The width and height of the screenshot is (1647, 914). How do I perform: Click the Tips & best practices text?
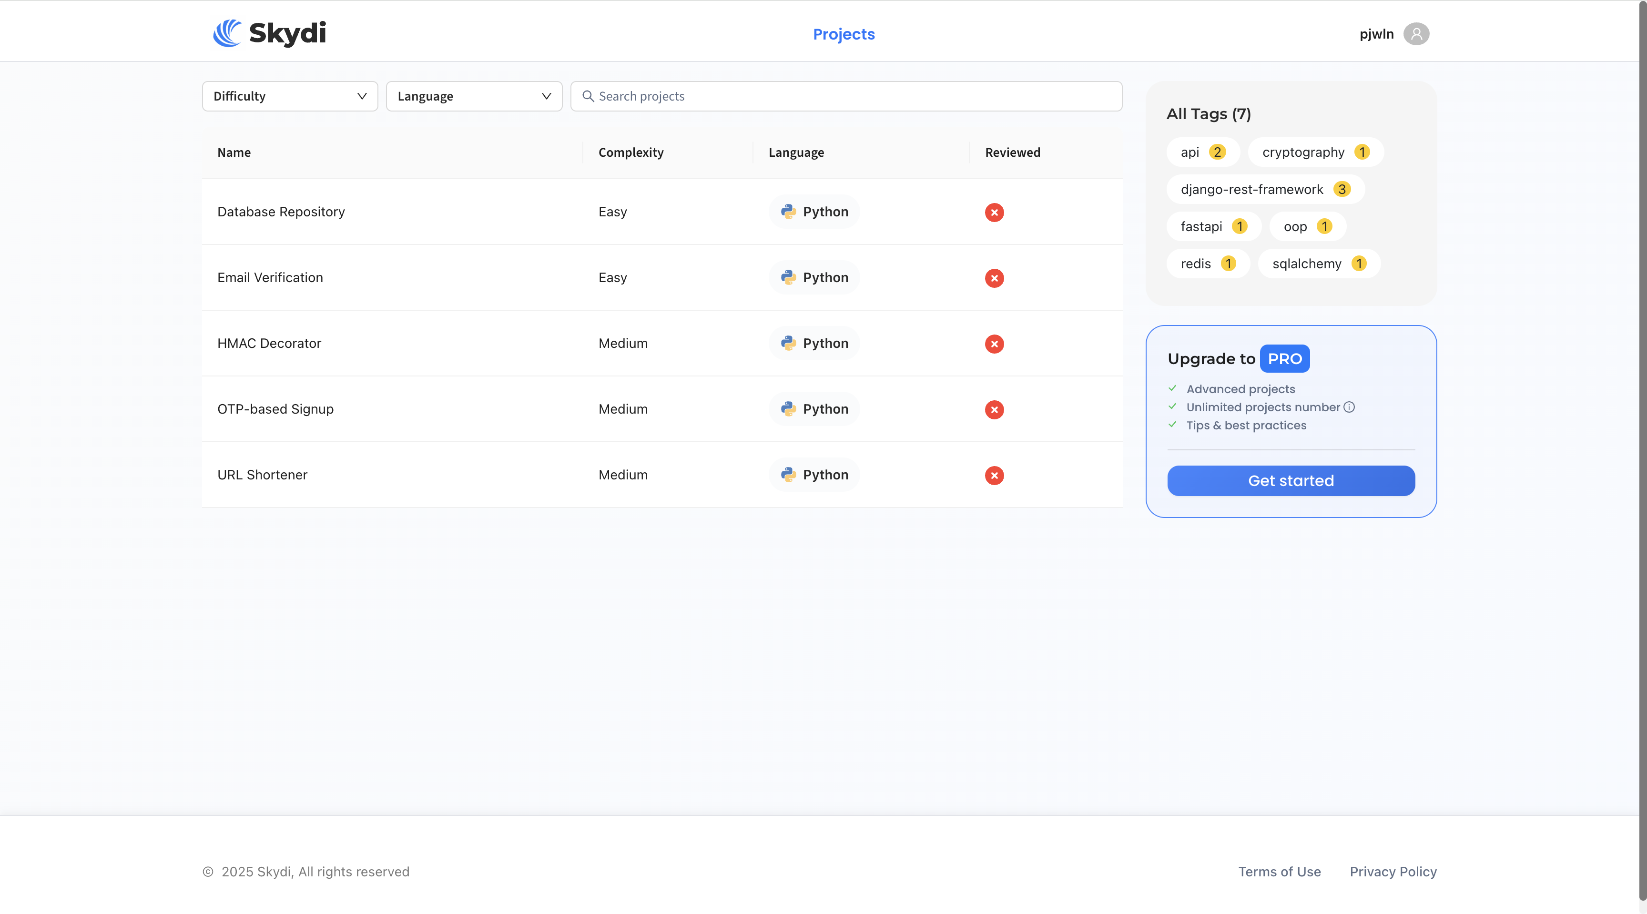coord(1246,426)
